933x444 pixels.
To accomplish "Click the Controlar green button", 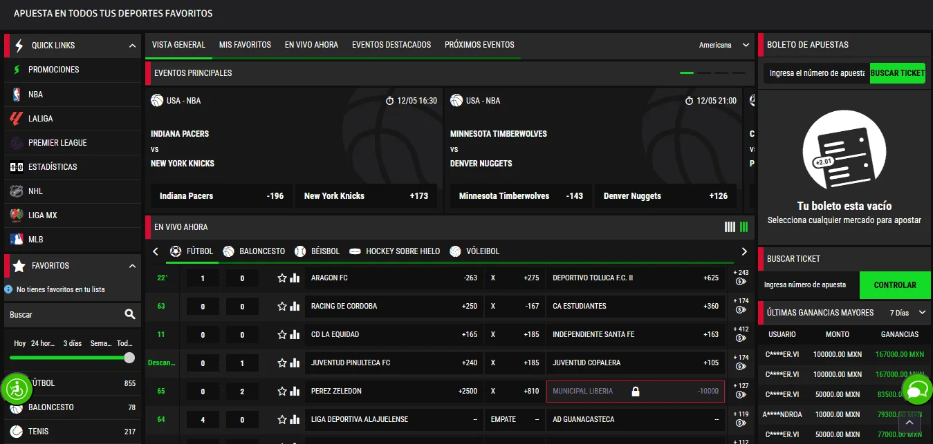I will pos(895,285).
